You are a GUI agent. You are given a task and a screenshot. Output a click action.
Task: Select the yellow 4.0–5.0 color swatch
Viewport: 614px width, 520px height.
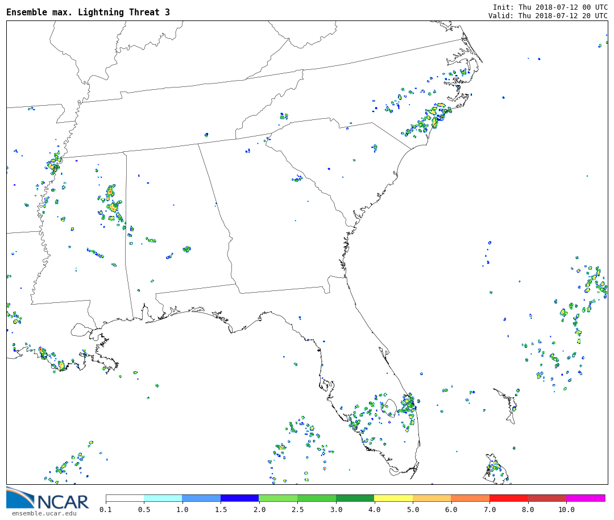(393, 498)
